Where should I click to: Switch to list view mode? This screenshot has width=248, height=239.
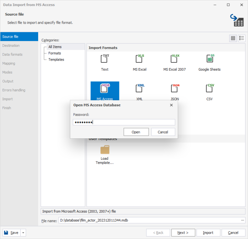[x=242, y=38]
